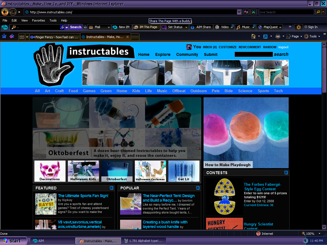Switch to AIM in the taskbar
The width and height of the screenshot is (327, 245).
point(53,241)
